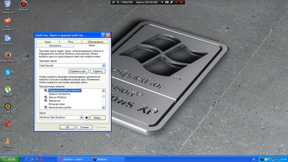Switch to the Аудио tab

[48, 42]
